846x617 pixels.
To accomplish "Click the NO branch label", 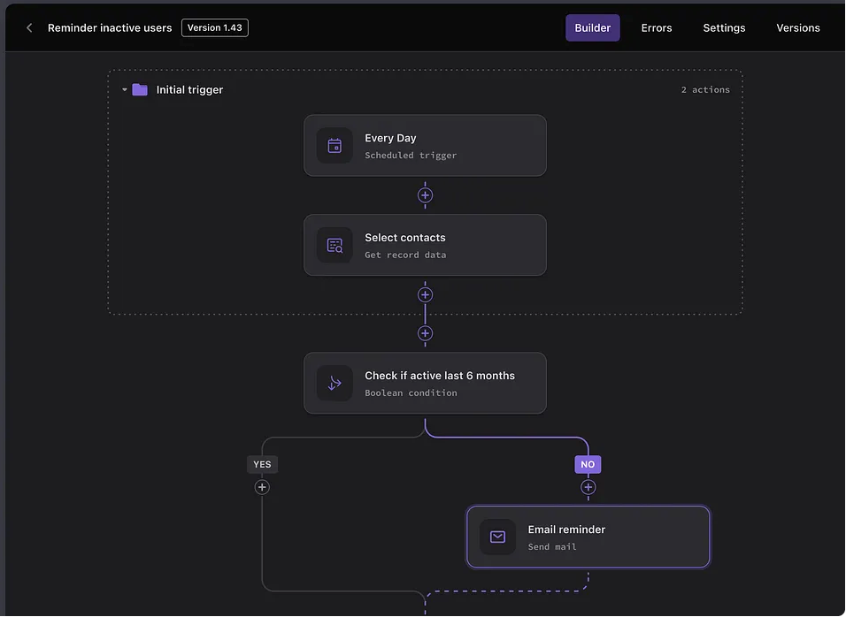I will pos(588,464).
